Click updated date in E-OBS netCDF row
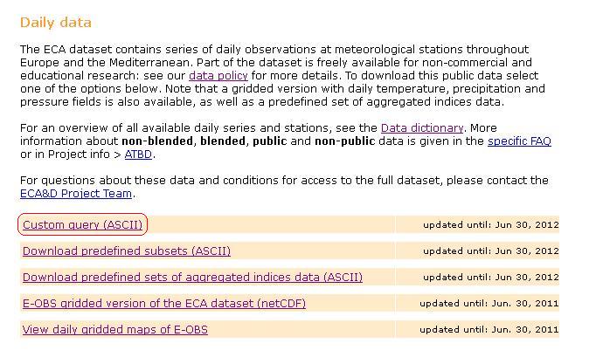The width and height of the screenshot is (596, 364). pyautogui.click(x=489, y=303)
